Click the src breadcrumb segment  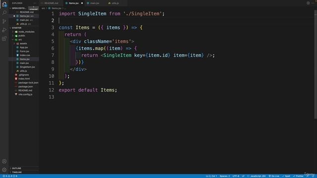(43, 8)
